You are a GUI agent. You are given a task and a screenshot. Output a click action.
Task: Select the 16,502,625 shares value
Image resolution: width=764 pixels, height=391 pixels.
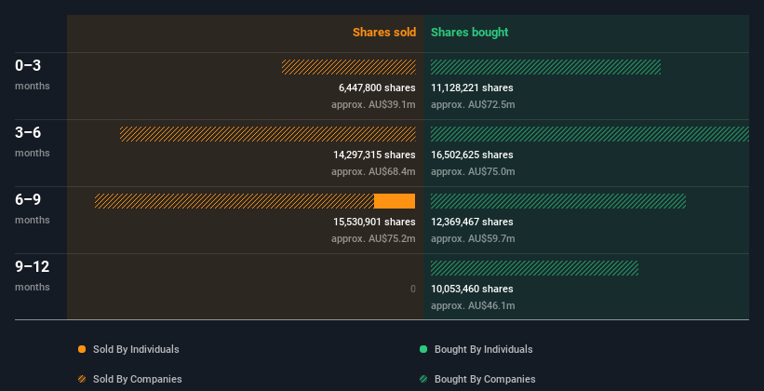tap(472, 155)
